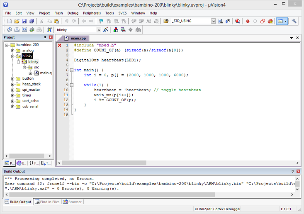Open the File menu

tap(8, 13)
